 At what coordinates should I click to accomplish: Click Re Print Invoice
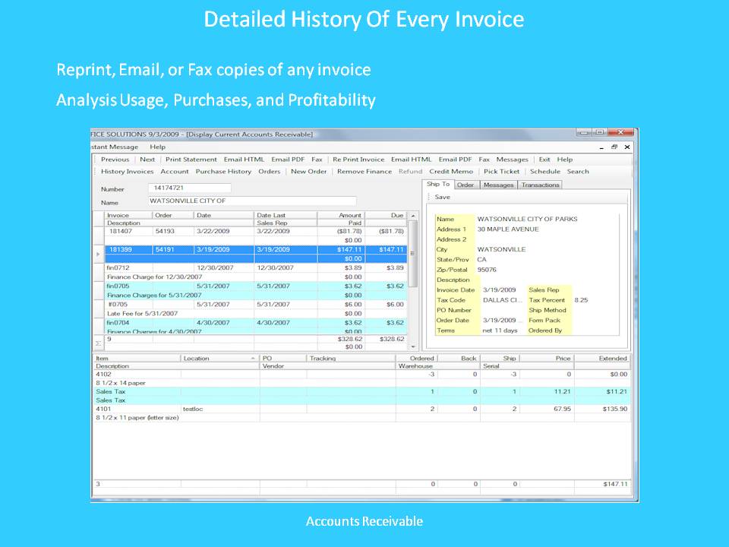coord(358,159)
